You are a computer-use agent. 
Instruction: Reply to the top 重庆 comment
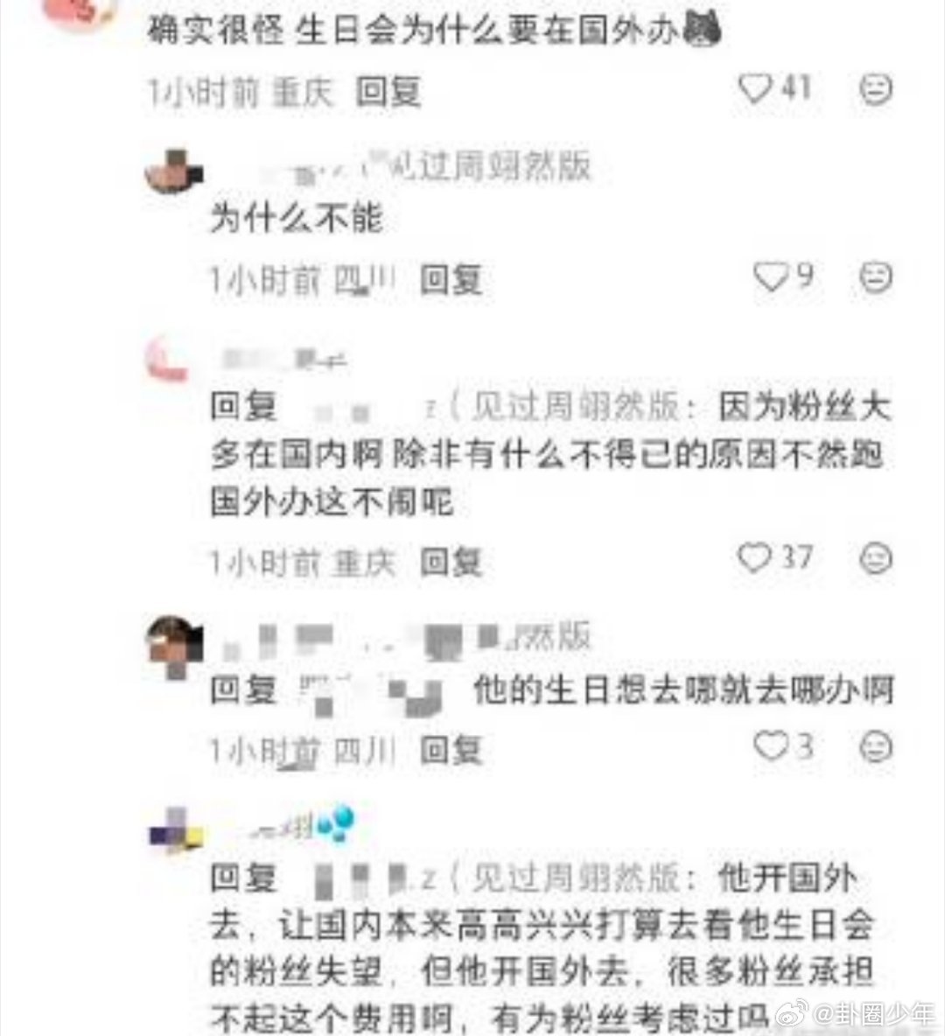(388, 91)
